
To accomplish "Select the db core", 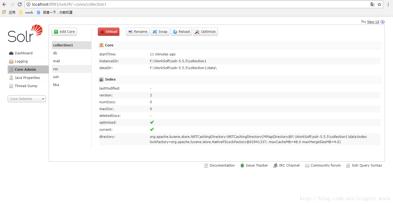I will 71,53.
